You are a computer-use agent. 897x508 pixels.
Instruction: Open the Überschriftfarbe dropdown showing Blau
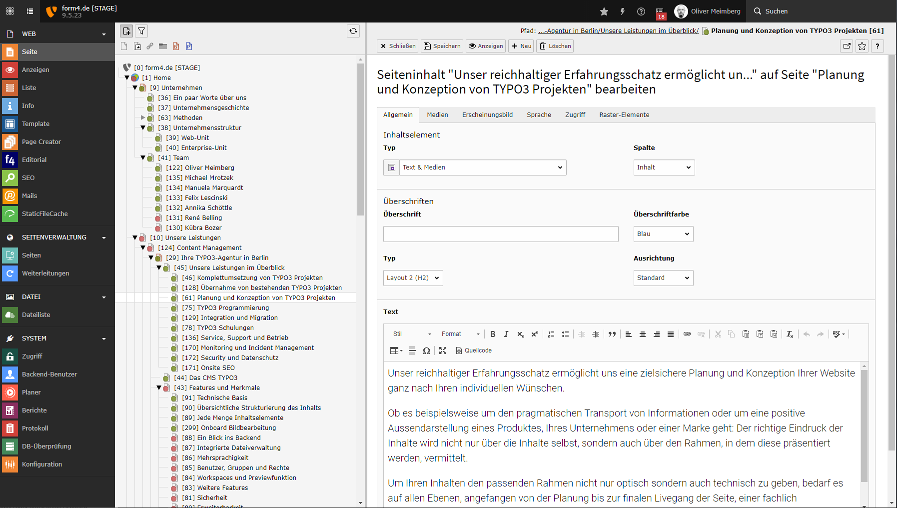[x=664, y=234]
